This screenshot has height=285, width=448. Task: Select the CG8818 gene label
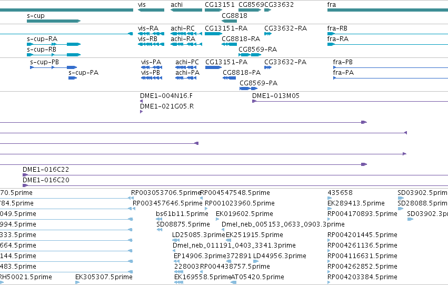coord(234,15)
